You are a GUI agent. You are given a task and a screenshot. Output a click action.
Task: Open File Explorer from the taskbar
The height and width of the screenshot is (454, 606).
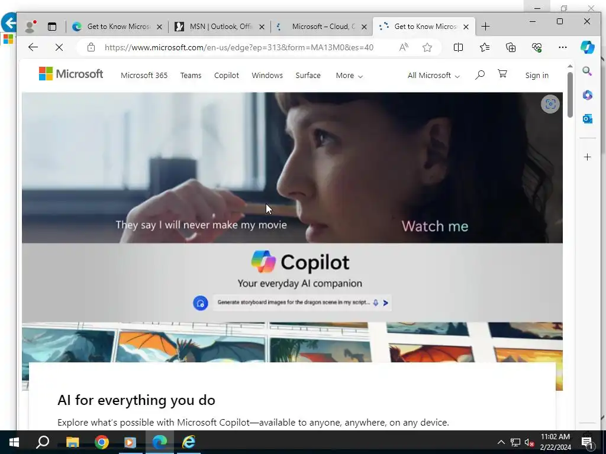click(x=72, y=442)
